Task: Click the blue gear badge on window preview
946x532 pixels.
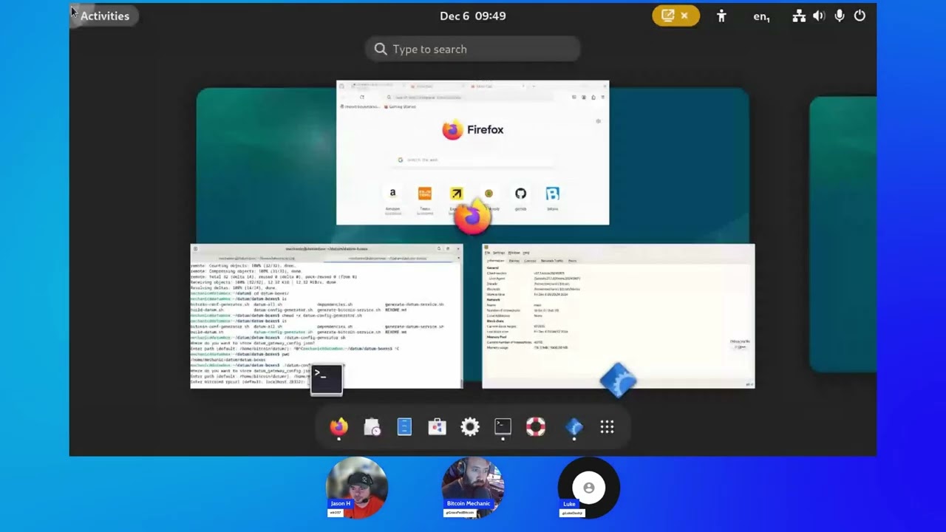Action: (618, 380)
